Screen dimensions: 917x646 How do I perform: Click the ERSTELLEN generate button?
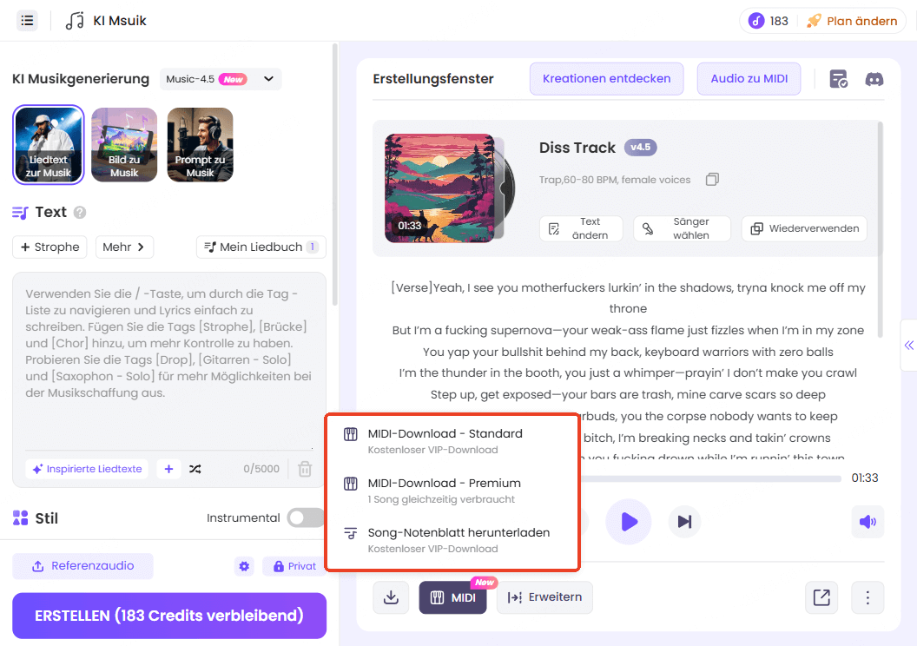(168, 615)
